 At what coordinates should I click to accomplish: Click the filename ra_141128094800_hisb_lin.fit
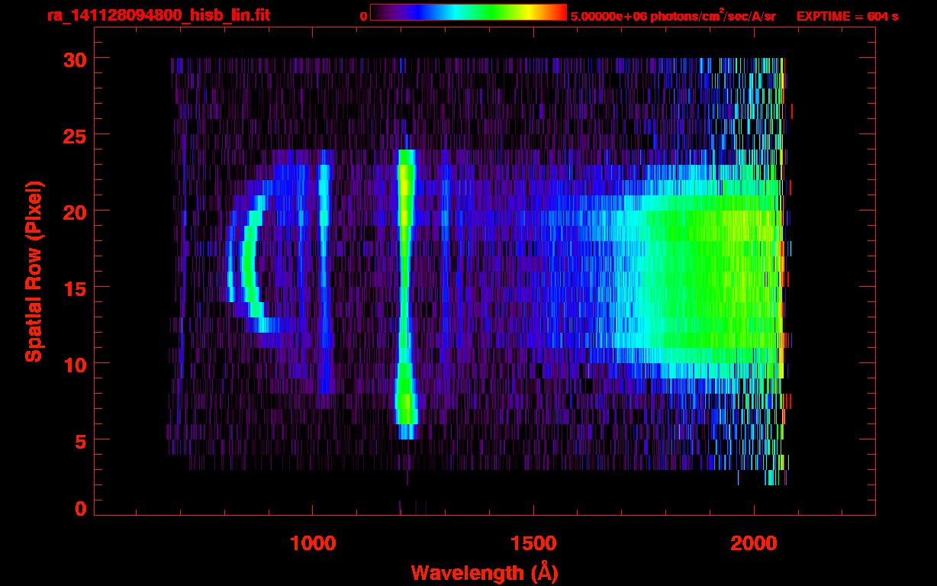(157, 15)
